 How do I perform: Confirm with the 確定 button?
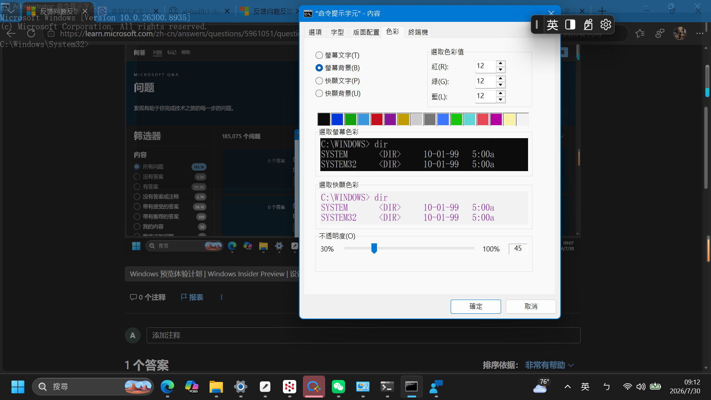pos(475,306)
